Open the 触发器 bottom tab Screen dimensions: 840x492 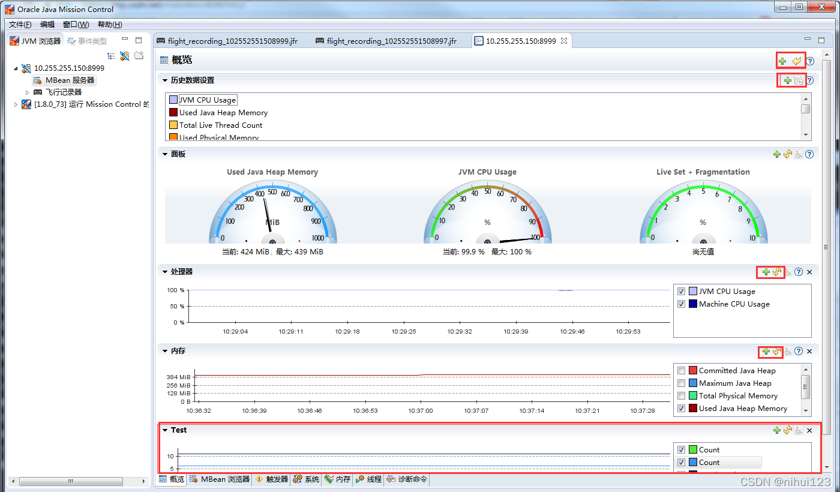[272, 479]
